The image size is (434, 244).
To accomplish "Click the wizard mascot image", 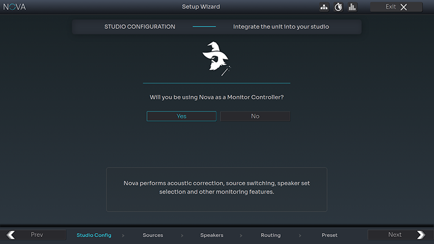I will 216,59.
